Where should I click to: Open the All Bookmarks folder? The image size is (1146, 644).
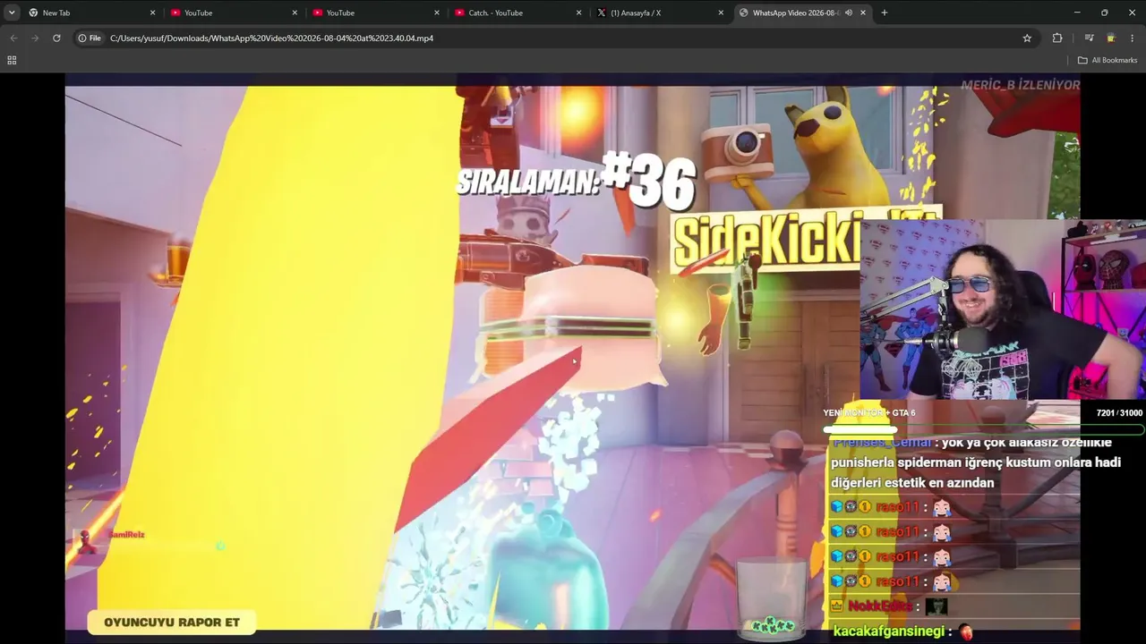[1108, 60]
